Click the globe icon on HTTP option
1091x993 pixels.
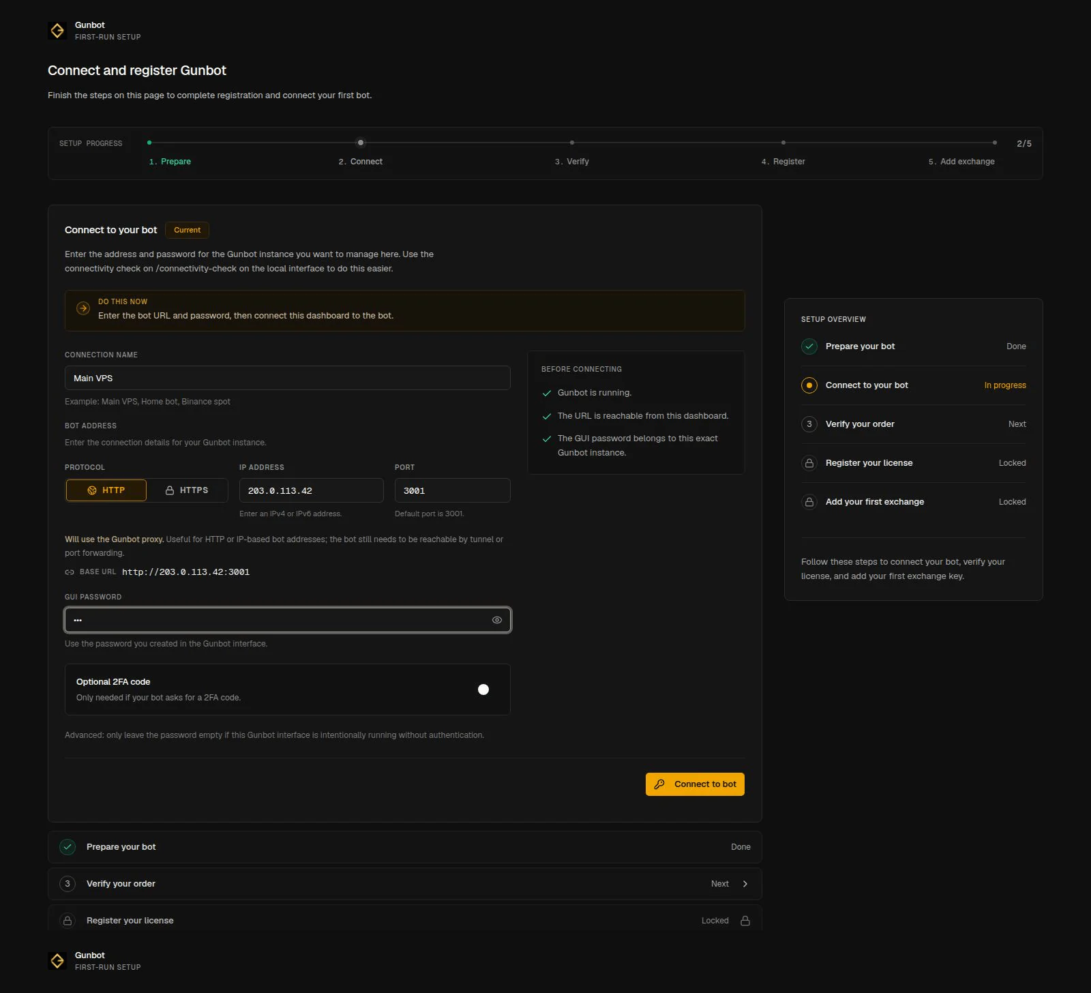coord(92,490)
